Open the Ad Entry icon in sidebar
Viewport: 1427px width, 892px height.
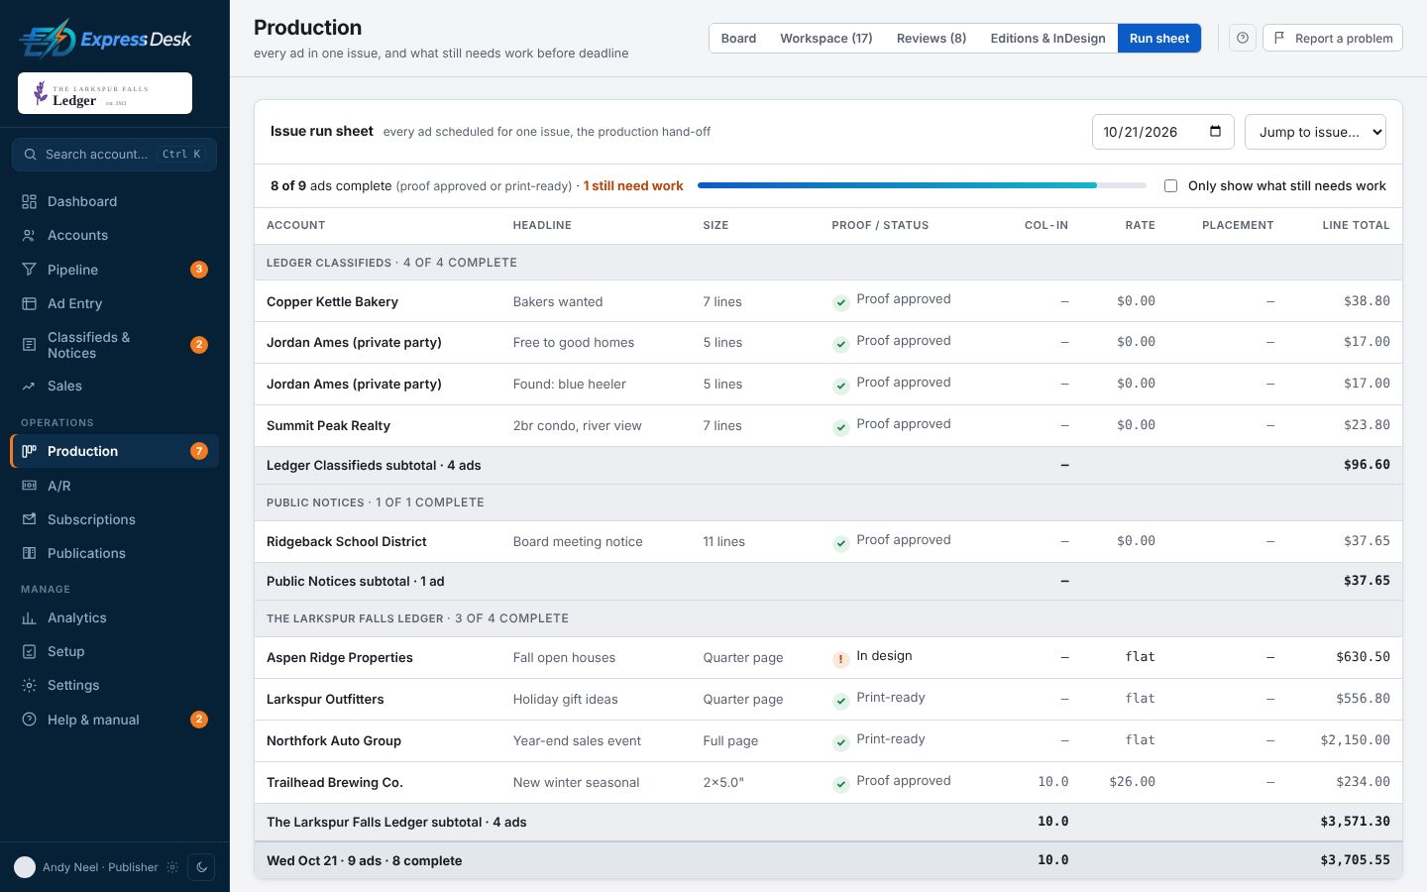point(29,303)
